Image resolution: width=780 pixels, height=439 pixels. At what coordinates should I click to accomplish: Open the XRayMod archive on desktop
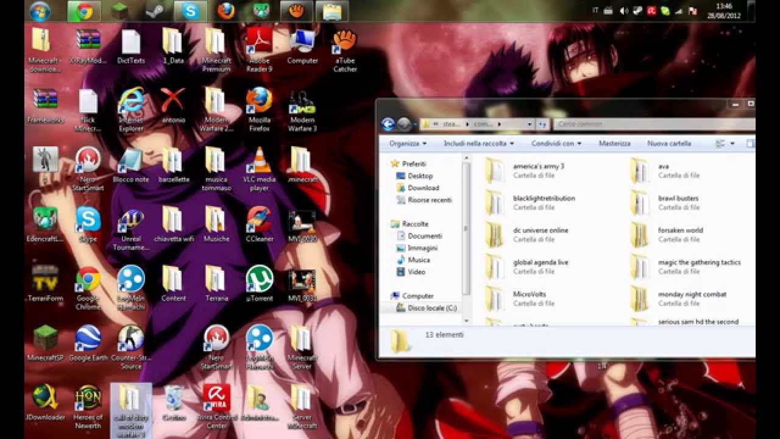(x=88, y=46)
